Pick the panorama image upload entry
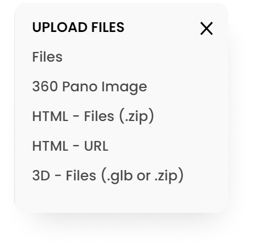The width and height of the screenshot is (254, 250). (x=90, y=87)
